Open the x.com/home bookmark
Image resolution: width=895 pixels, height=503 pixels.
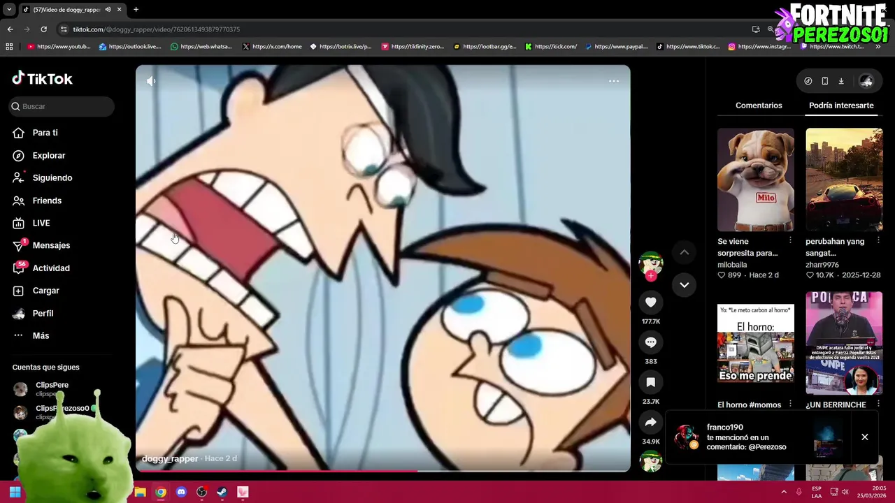[x=272, y=47]
